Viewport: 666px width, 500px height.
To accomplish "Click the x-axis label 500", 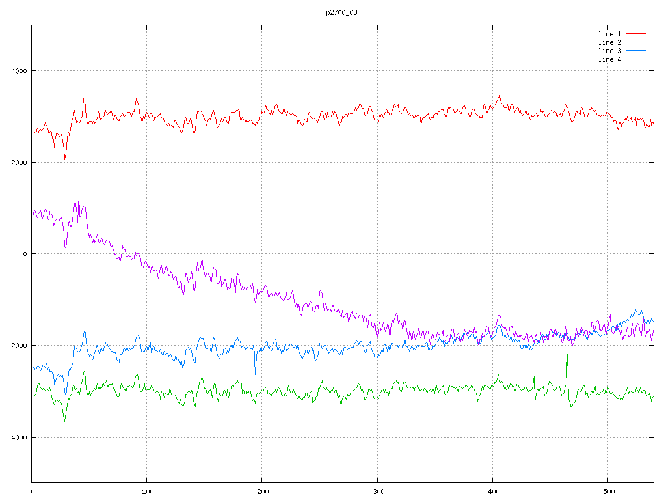I will click(609, 492).
